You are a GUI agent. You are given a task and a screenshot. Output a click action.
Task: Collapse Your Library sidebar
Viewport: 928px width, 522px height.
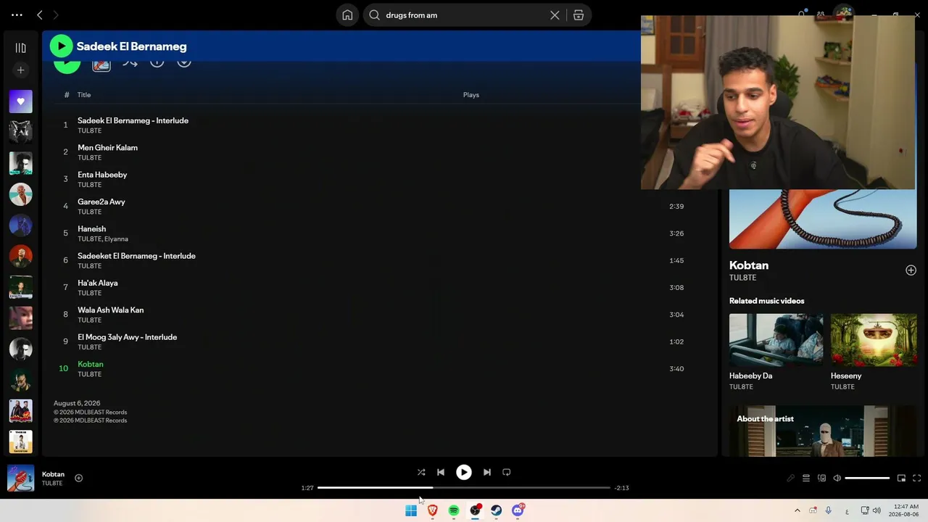20,48
